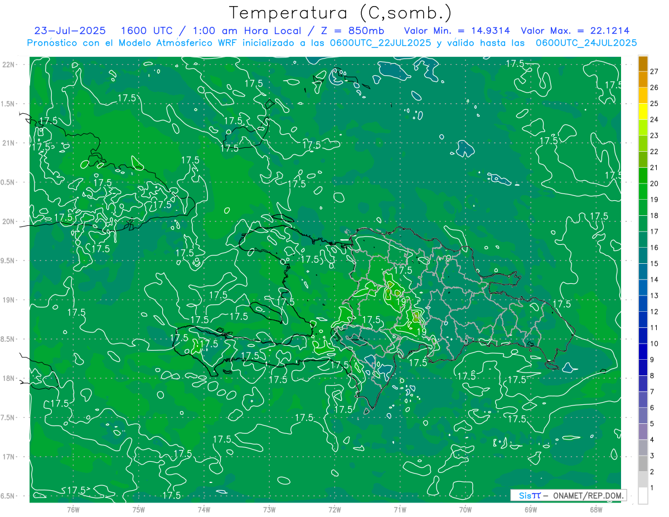This screenshot has width=669, height=517.
Task: Click the 1600 UTC time label
Action: [x=147, y=31]
